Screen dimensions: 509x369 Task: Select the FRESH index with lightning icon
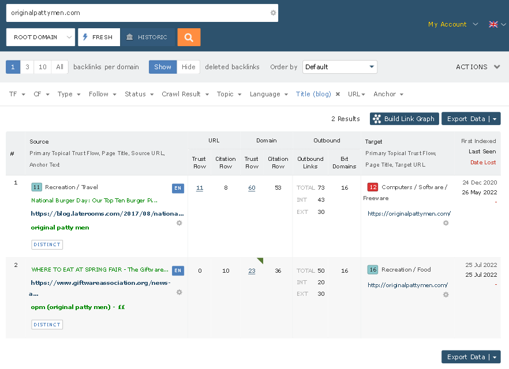[99, 36]
